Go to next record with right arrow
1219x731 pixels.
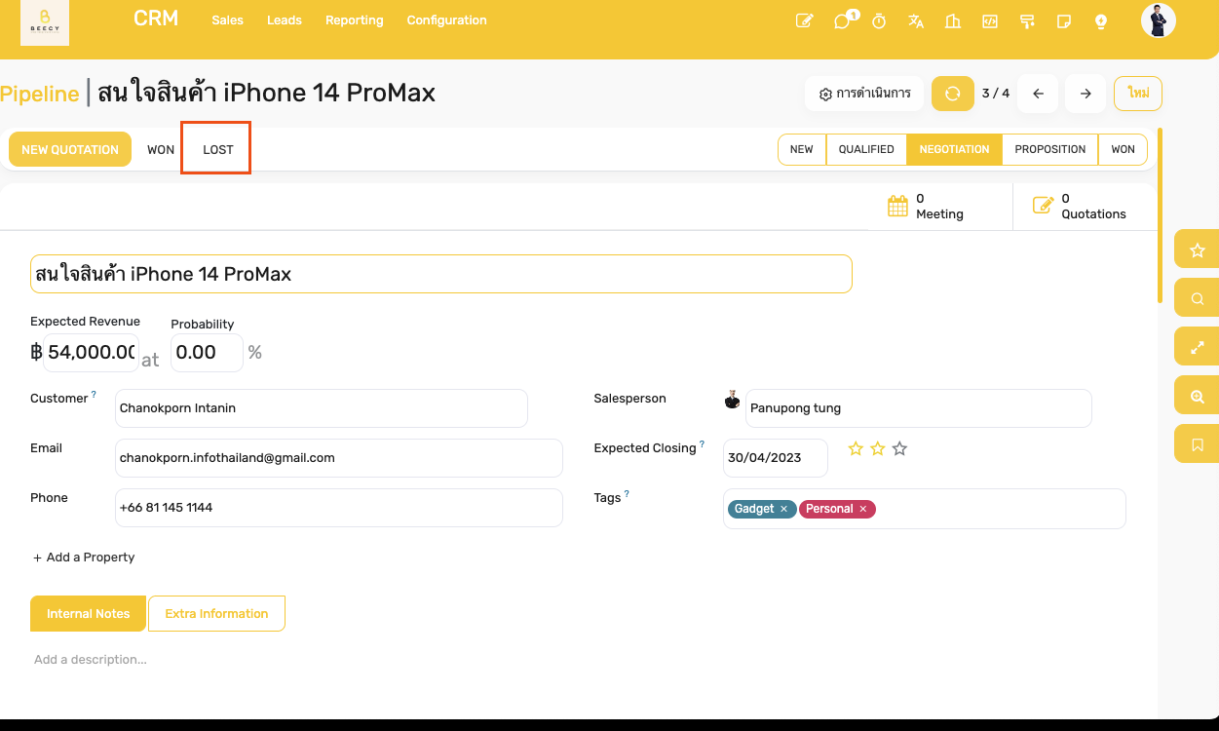click(x=1086, y=94)
